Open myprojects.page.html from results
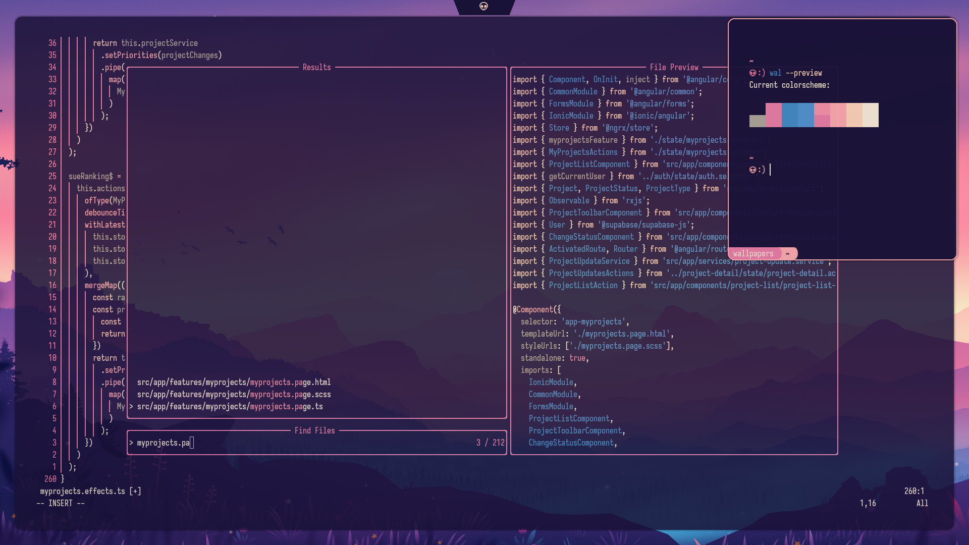 pyautogui.click(x=234, y=383)
